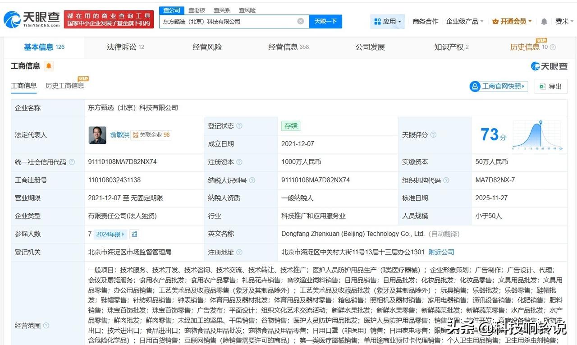Viewport: 577px width, 345px height.
Task: Click the 50万人民币 paid-in capital value
Action: [492, 162]
